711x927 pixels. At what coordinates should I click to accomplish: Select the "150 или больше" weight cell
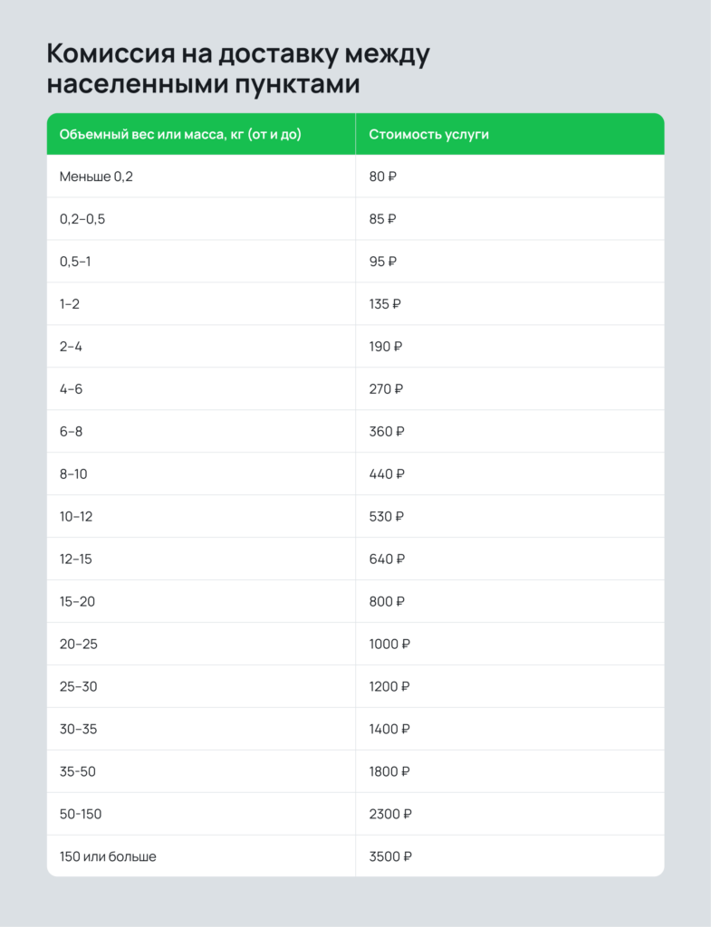click(x=108, y=856)
